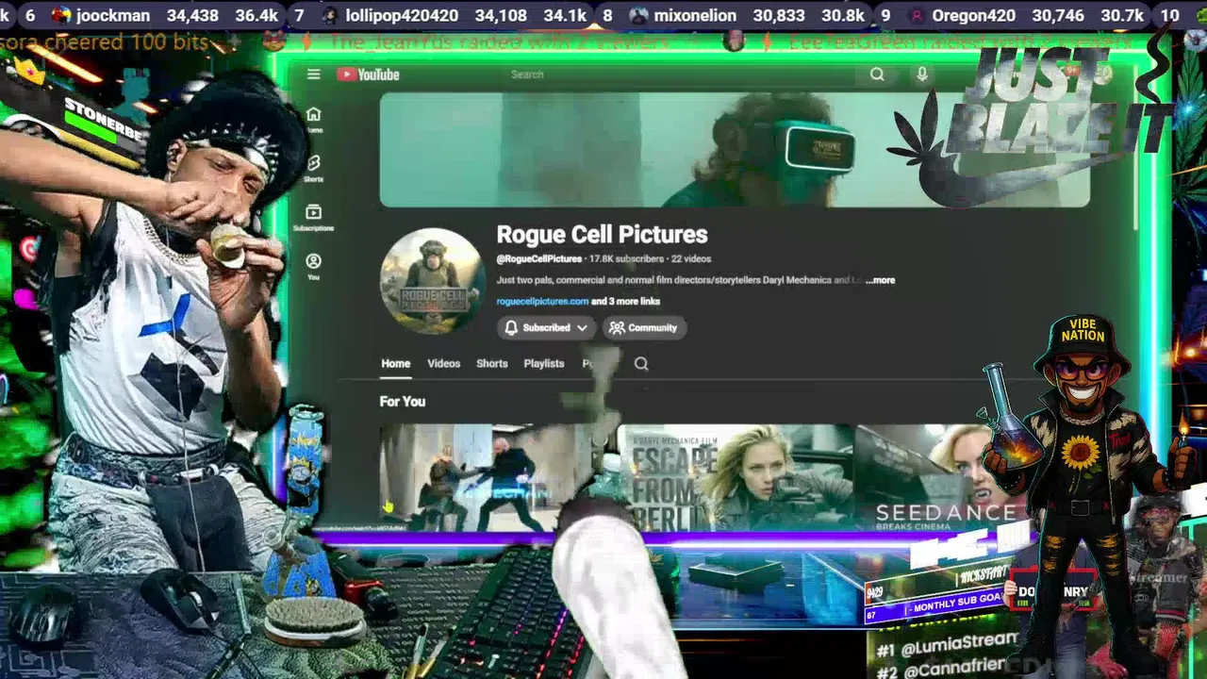Screen dimensions: 1207x679
Task: Activate voice search microphone icon
Action: [922, 75]
